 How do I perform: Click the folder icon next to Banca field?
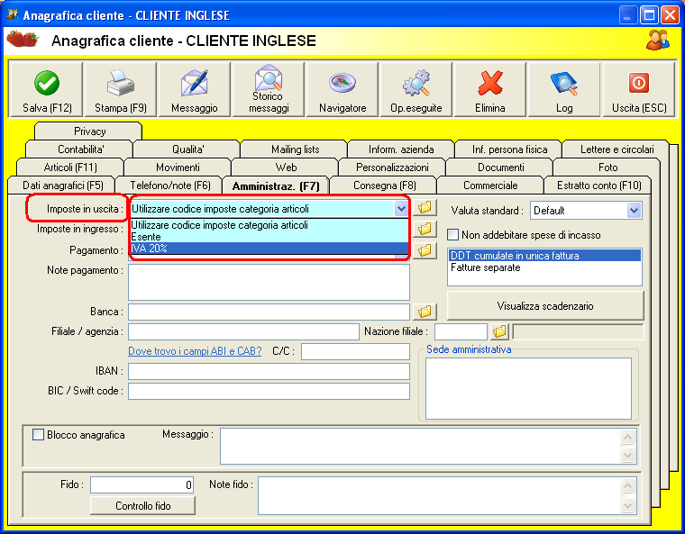tap(425, 312)
